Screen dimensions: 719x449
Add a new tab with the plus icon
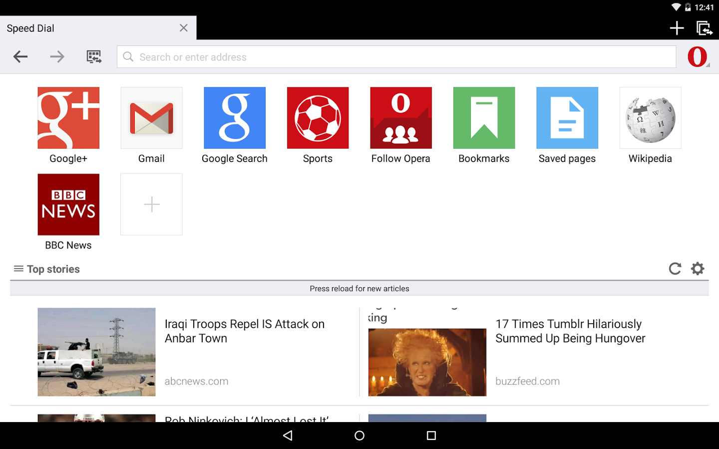677,28
